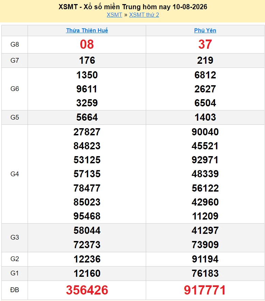Viewport: 265px width, 301px height.
Task: Click the G5 result 5664
Action: coord(87,117)
